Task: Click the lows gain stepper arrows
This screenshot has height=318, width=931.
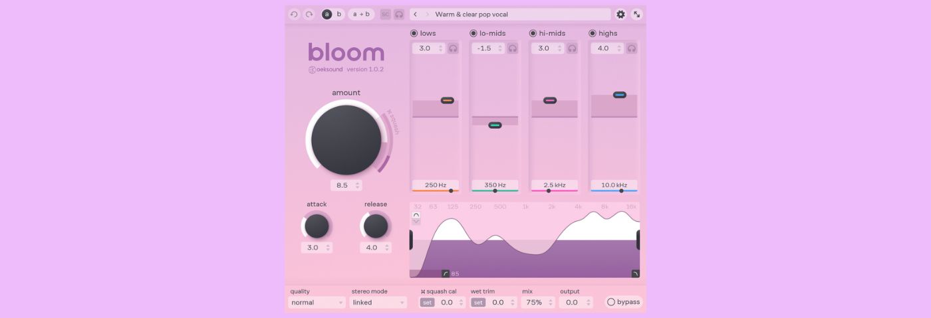Action: click(x=441, y=48)
